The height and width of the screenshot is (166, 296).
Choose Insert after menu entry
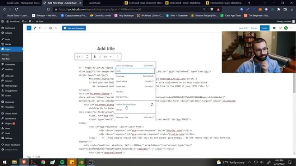135,86
